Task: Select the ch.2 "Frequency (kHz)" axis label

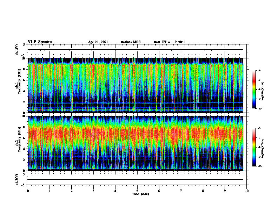Action: (19, 139)
